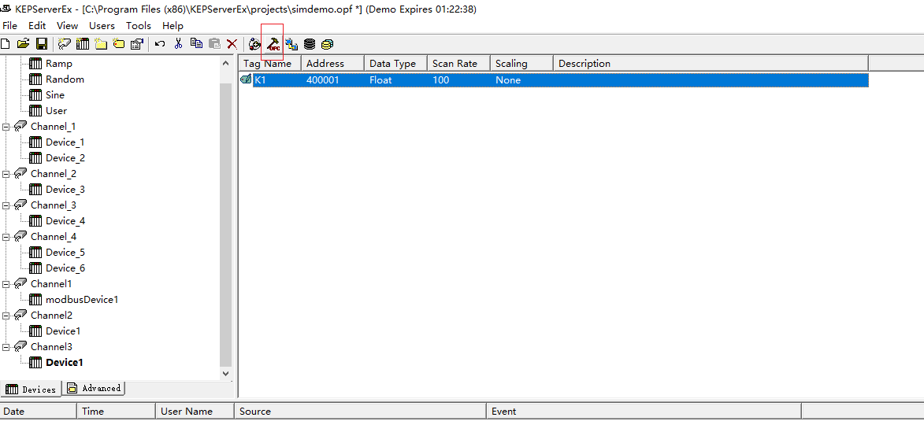Sort by the Address column header
The image size is (924, 421).
click(x=333, y=63)
